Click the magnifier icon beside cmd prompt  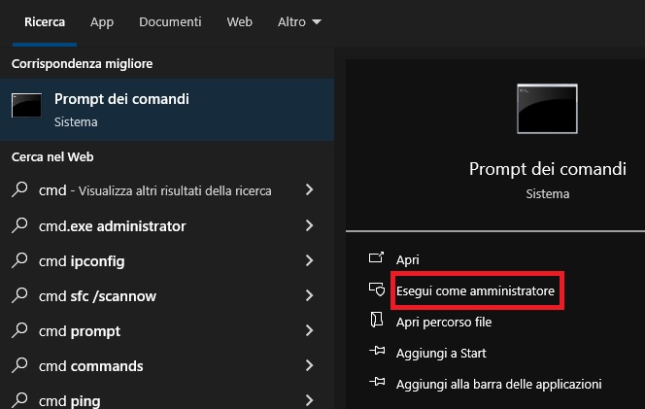[x=19, y=330]
